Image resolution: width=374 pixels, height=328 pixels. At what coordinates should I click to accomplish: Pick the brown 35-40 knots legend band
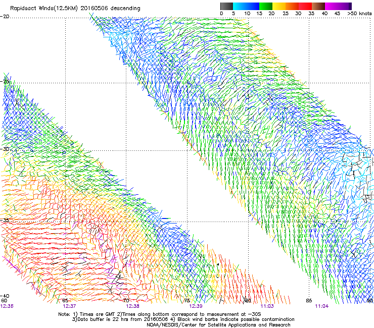318,6
